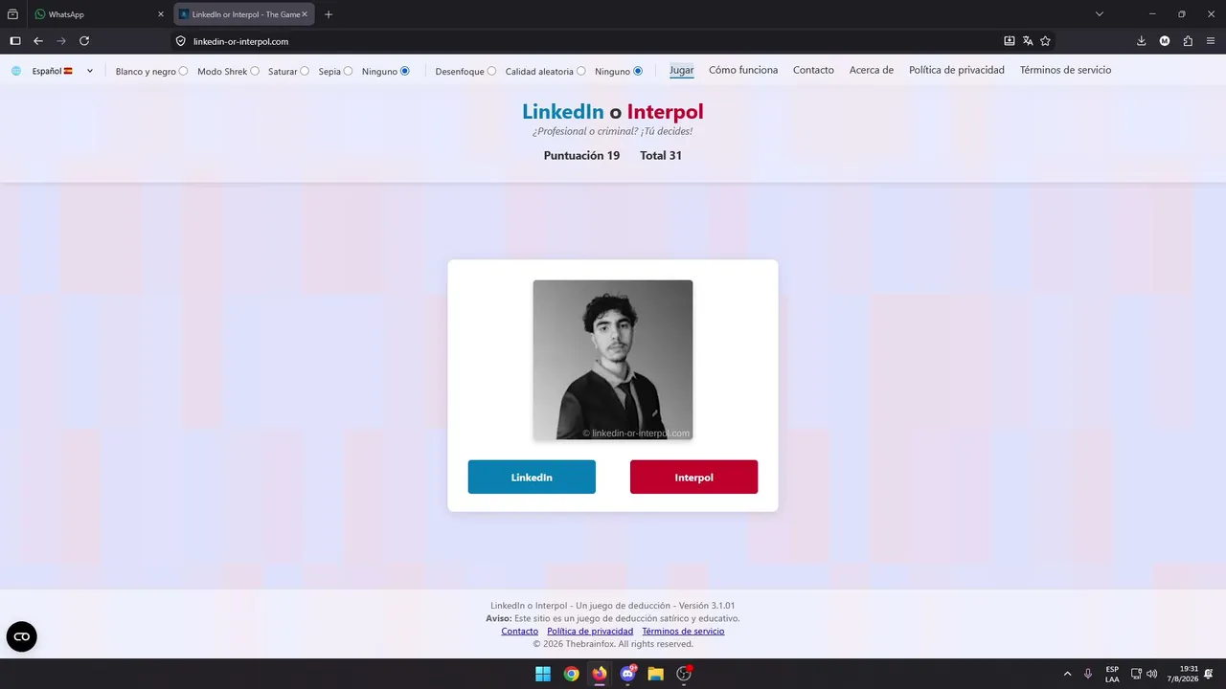
Task: Follow the footer Términos de servicio link
Action: pos(683,632)
